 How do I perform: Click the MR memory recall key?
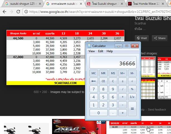(103, 73)
